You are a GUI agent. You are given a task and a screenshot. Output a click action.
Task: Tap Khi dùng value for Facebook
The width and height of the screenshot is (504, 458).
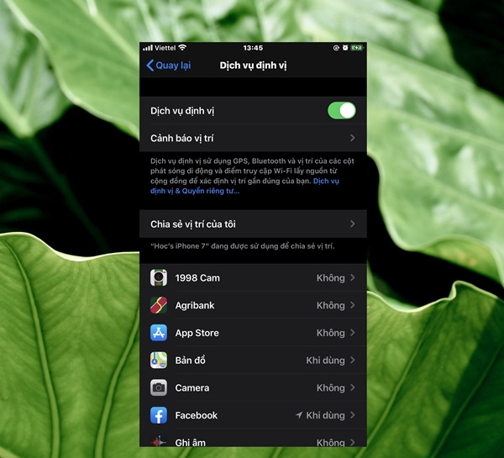pos(325,415)
